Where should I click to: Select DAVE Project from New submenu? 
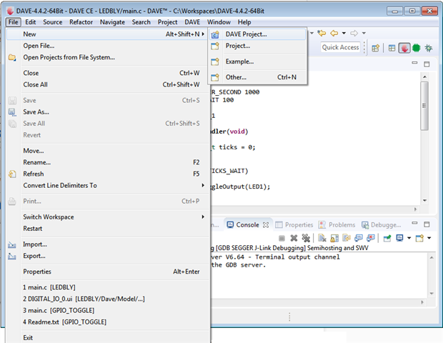coord(246,34)
